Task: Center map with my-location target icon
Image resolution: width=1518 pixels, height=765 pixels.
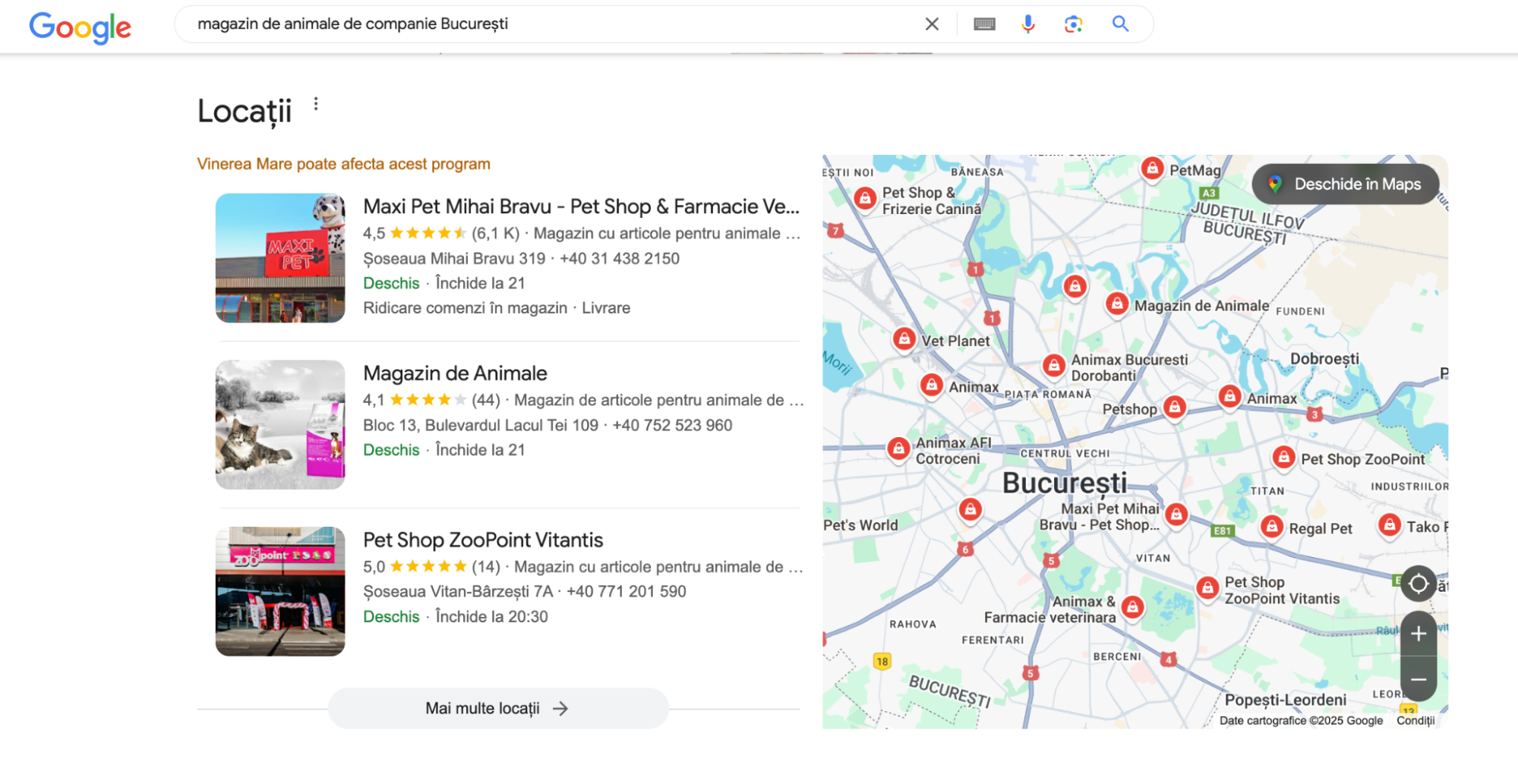Action: [x=1418, y=584]
